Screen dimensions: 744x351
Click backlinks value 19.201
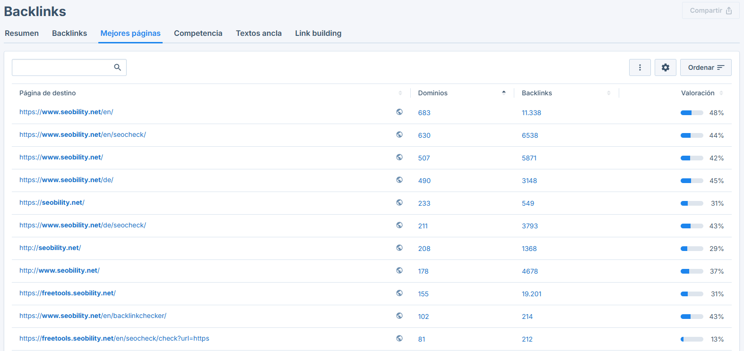click(x=532, y=294)
